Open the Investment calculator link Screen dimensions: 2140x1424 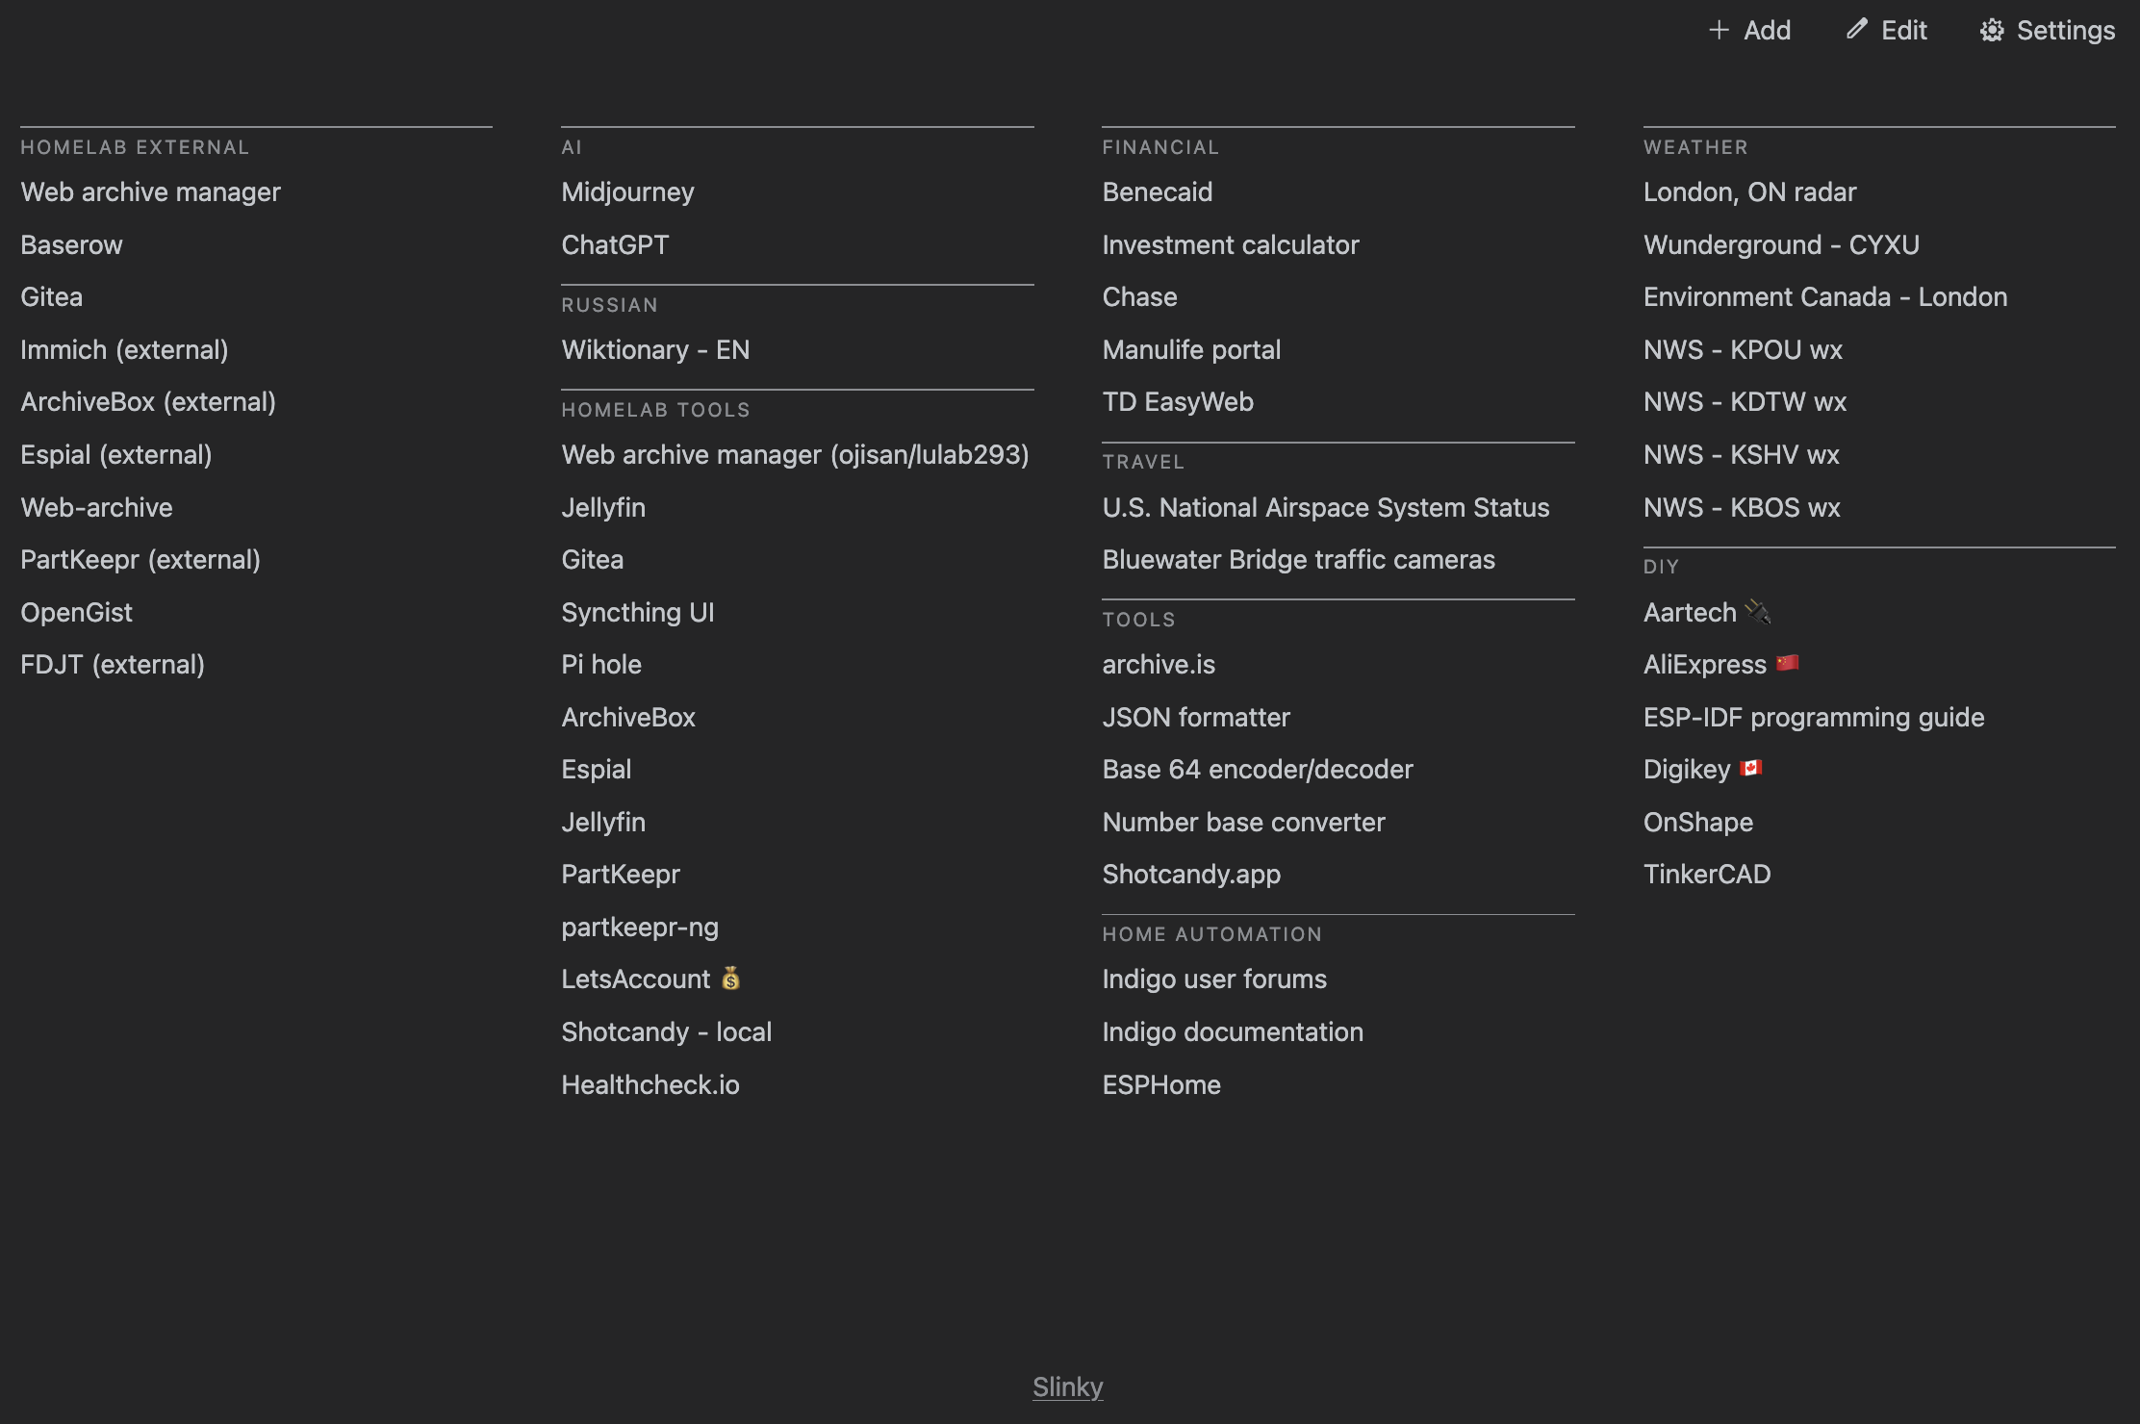pos(1231,244)
